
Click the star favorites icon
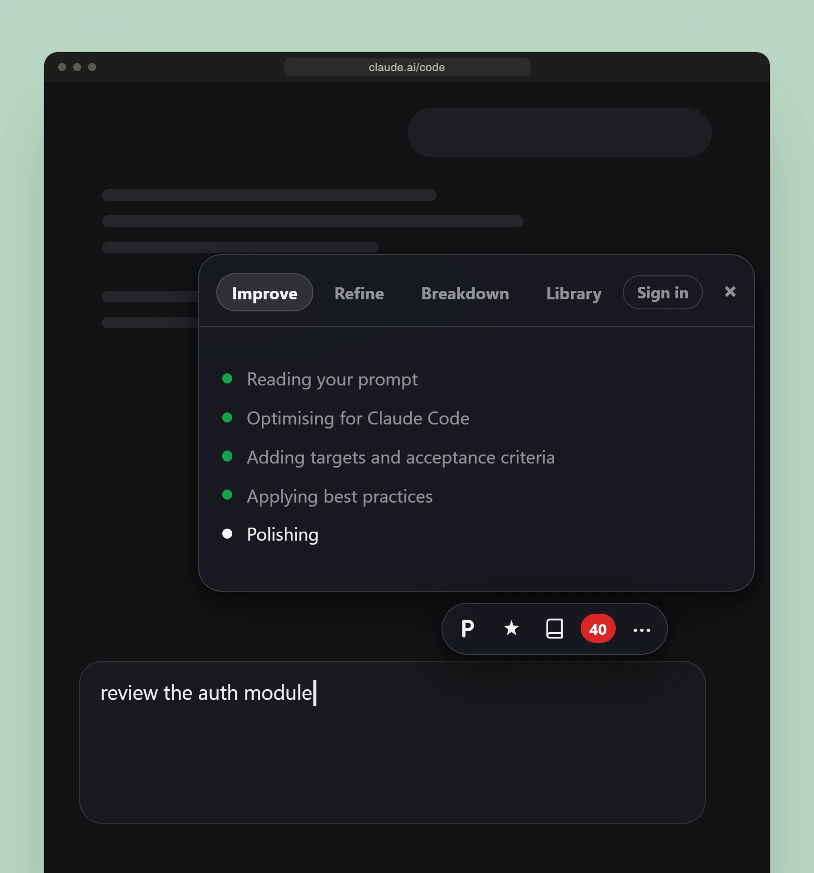click(511, 628)
